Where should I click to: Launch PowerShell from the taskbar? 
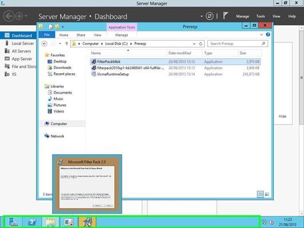(x=32, y=222)
